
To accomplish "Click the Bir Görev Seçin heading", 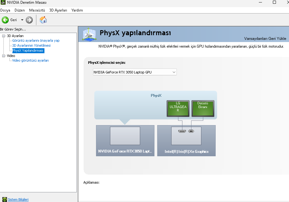I will (13, 29).
